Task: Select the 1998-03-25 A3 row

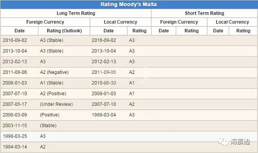Action: [129, 136]
